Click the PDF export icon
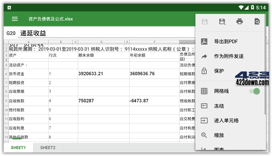 coord(204,42)
